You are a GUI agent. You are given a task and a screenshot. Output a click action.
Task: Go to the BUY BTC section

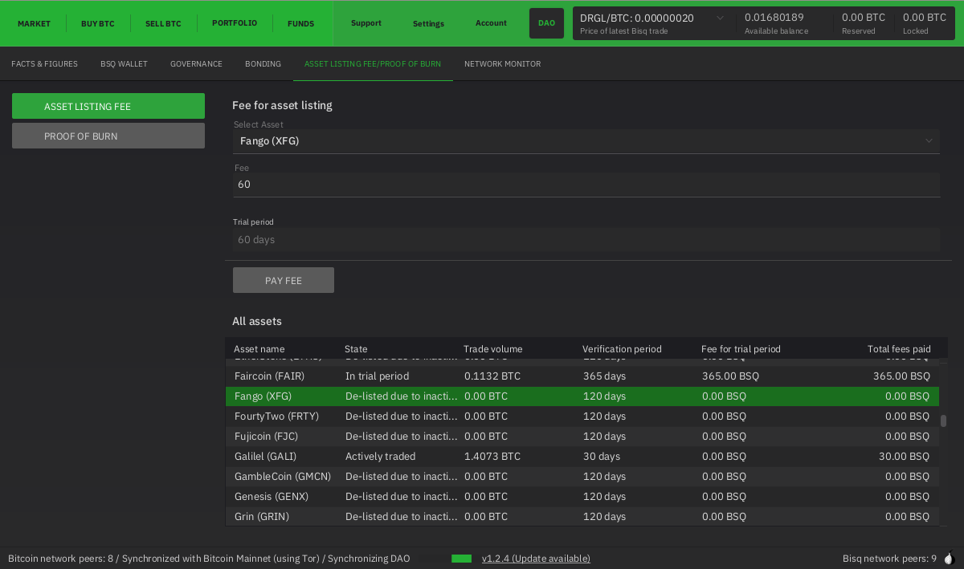click(98, 24)
